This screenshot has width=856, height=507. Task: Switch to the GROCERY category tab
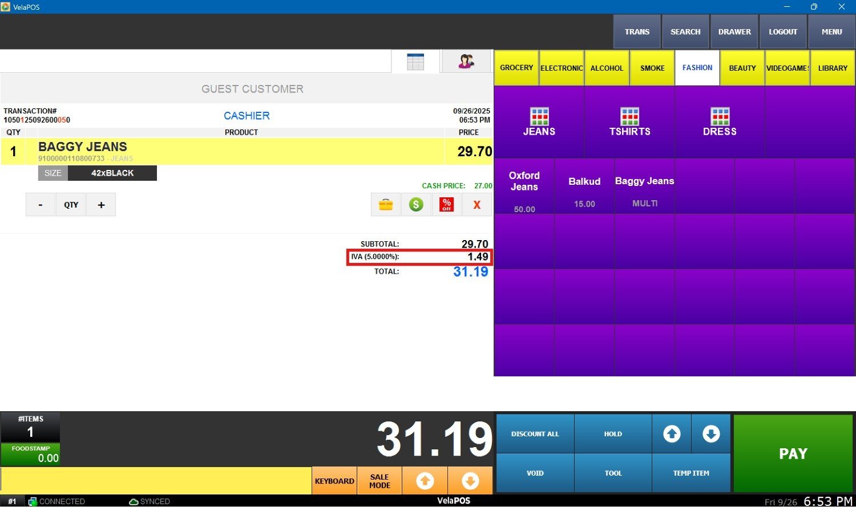tap(516, 68)
